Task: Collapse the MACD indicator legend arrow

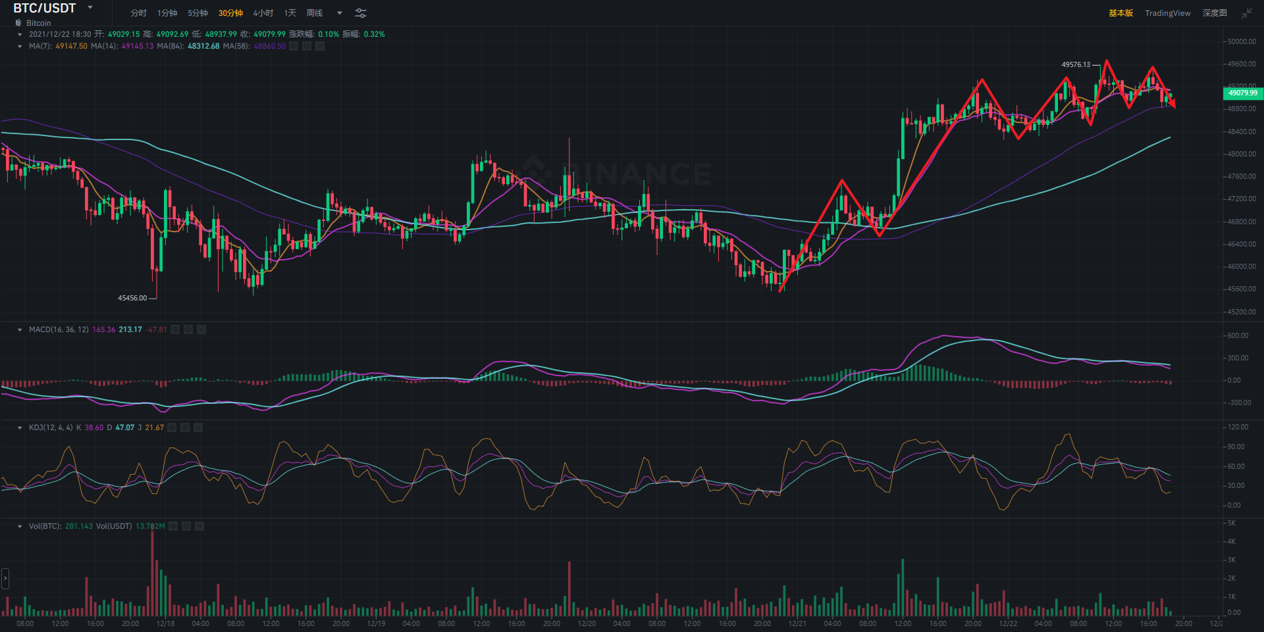Action: click(20, 329)
